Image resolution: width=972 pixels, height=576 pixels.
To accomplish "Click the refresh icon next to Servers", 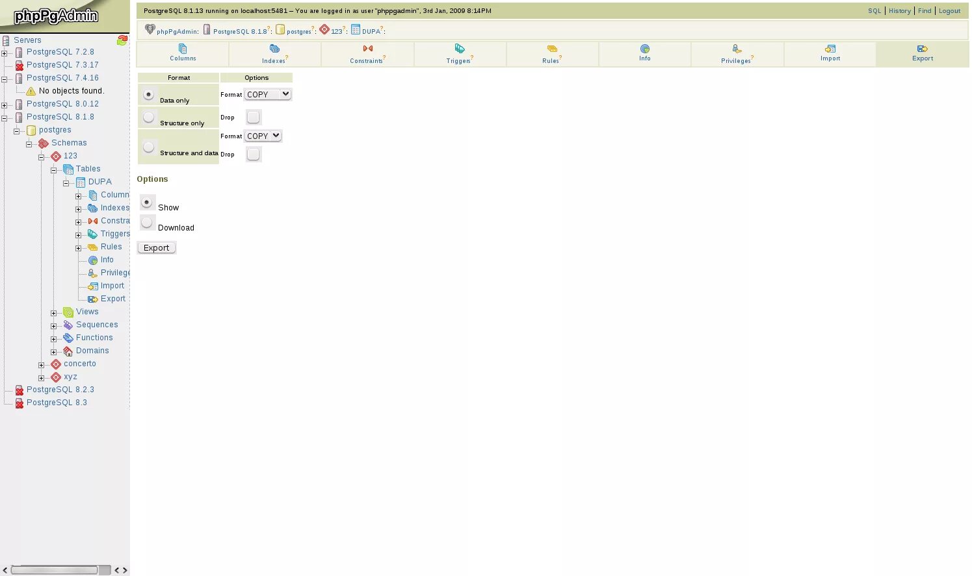I will [x=122, y=40].
